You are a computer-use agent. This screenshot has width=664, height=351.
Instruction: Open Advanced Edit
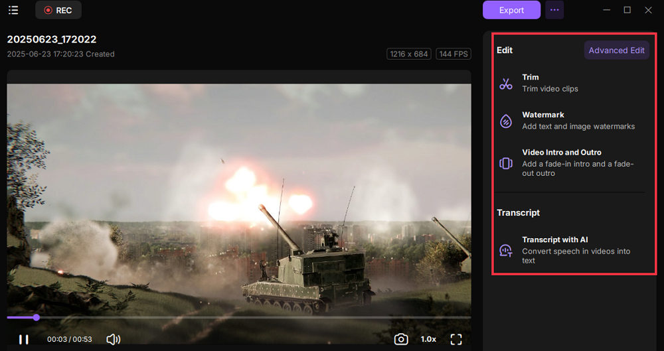(616, 50)
